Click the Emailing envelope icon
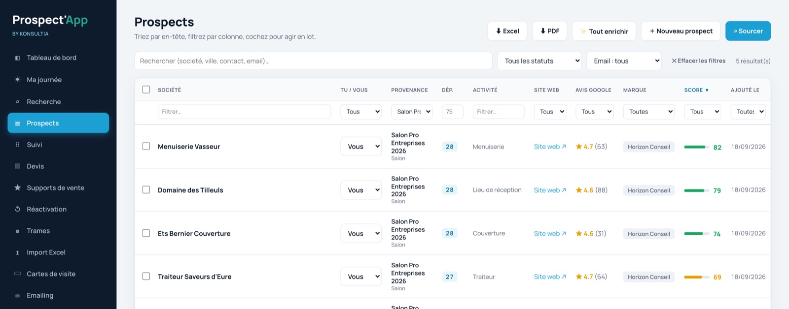 click(17, 296)
